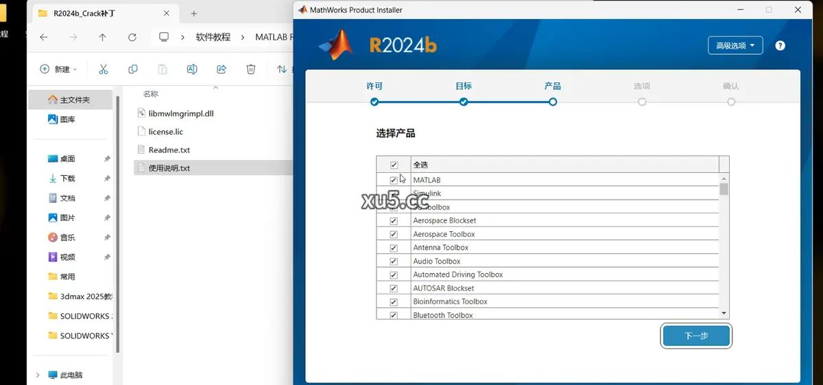Click the 名称 column sort chevron
Viewport: 823px width, 385px height.
(x=216, y=88)
